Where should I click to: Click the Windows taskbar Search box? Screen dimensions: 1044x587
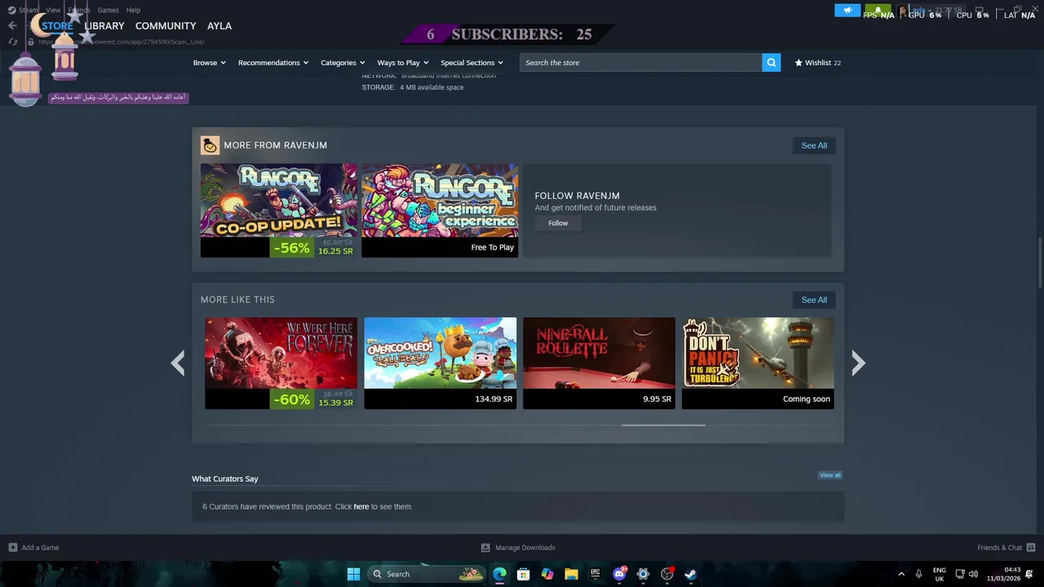(427, 574)
